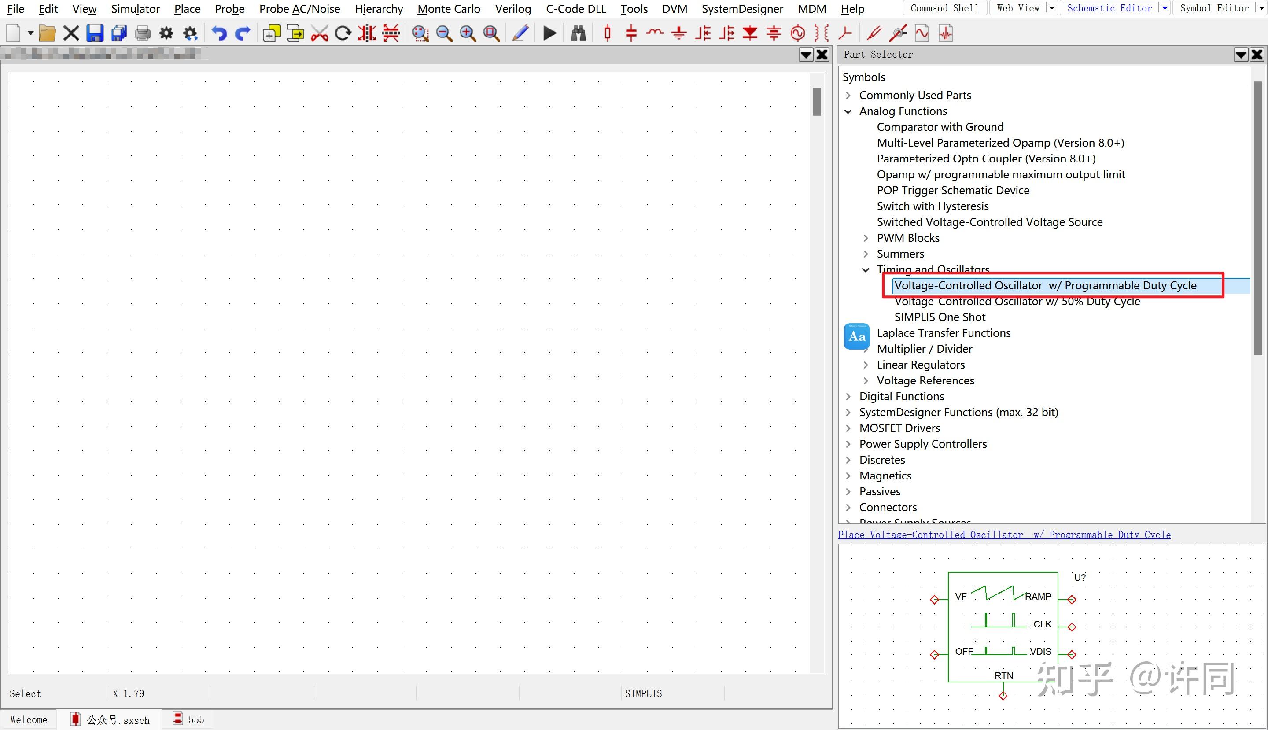
Task: Place a diode from the toolbar
Action: click(x=751, y=33)
